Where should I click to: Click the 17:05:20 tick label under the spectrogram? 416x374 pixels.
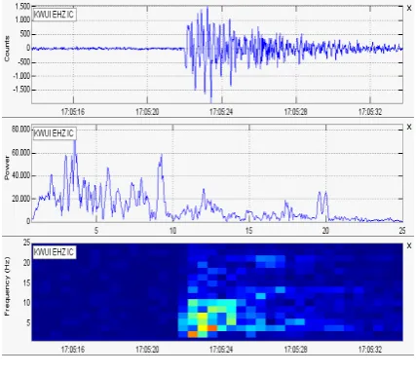pyautogui.click(x=147, y=350)
